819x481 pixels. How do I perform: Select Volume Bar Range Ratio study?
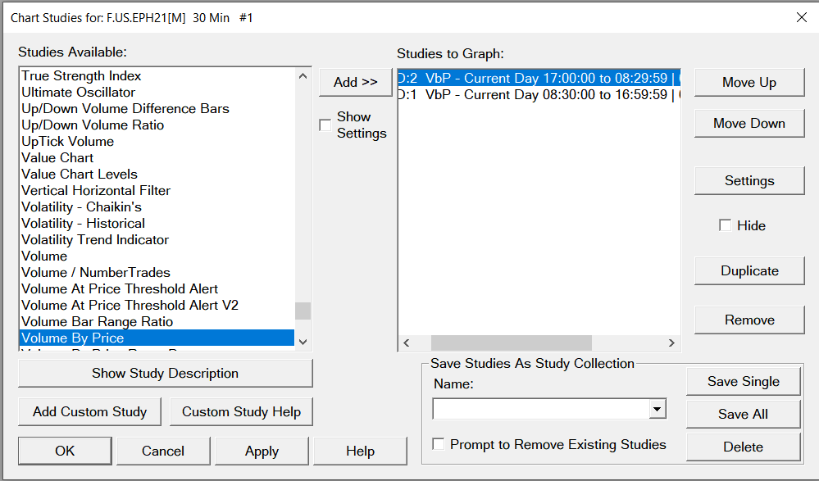point(97,321)
